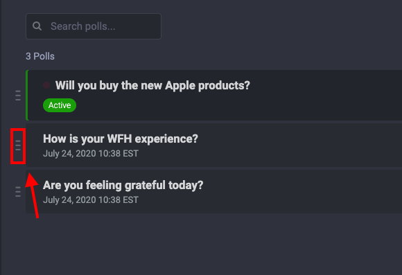The height and width of the screenshot is (275, 402).
Task: Click the green Active status badge
Action: point(60,105)
